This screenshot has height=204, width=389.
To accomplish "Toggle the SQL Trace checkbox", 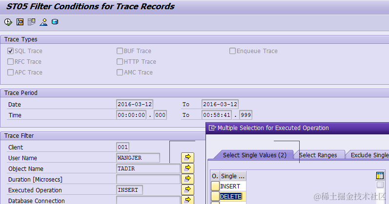I will (10, 51).
